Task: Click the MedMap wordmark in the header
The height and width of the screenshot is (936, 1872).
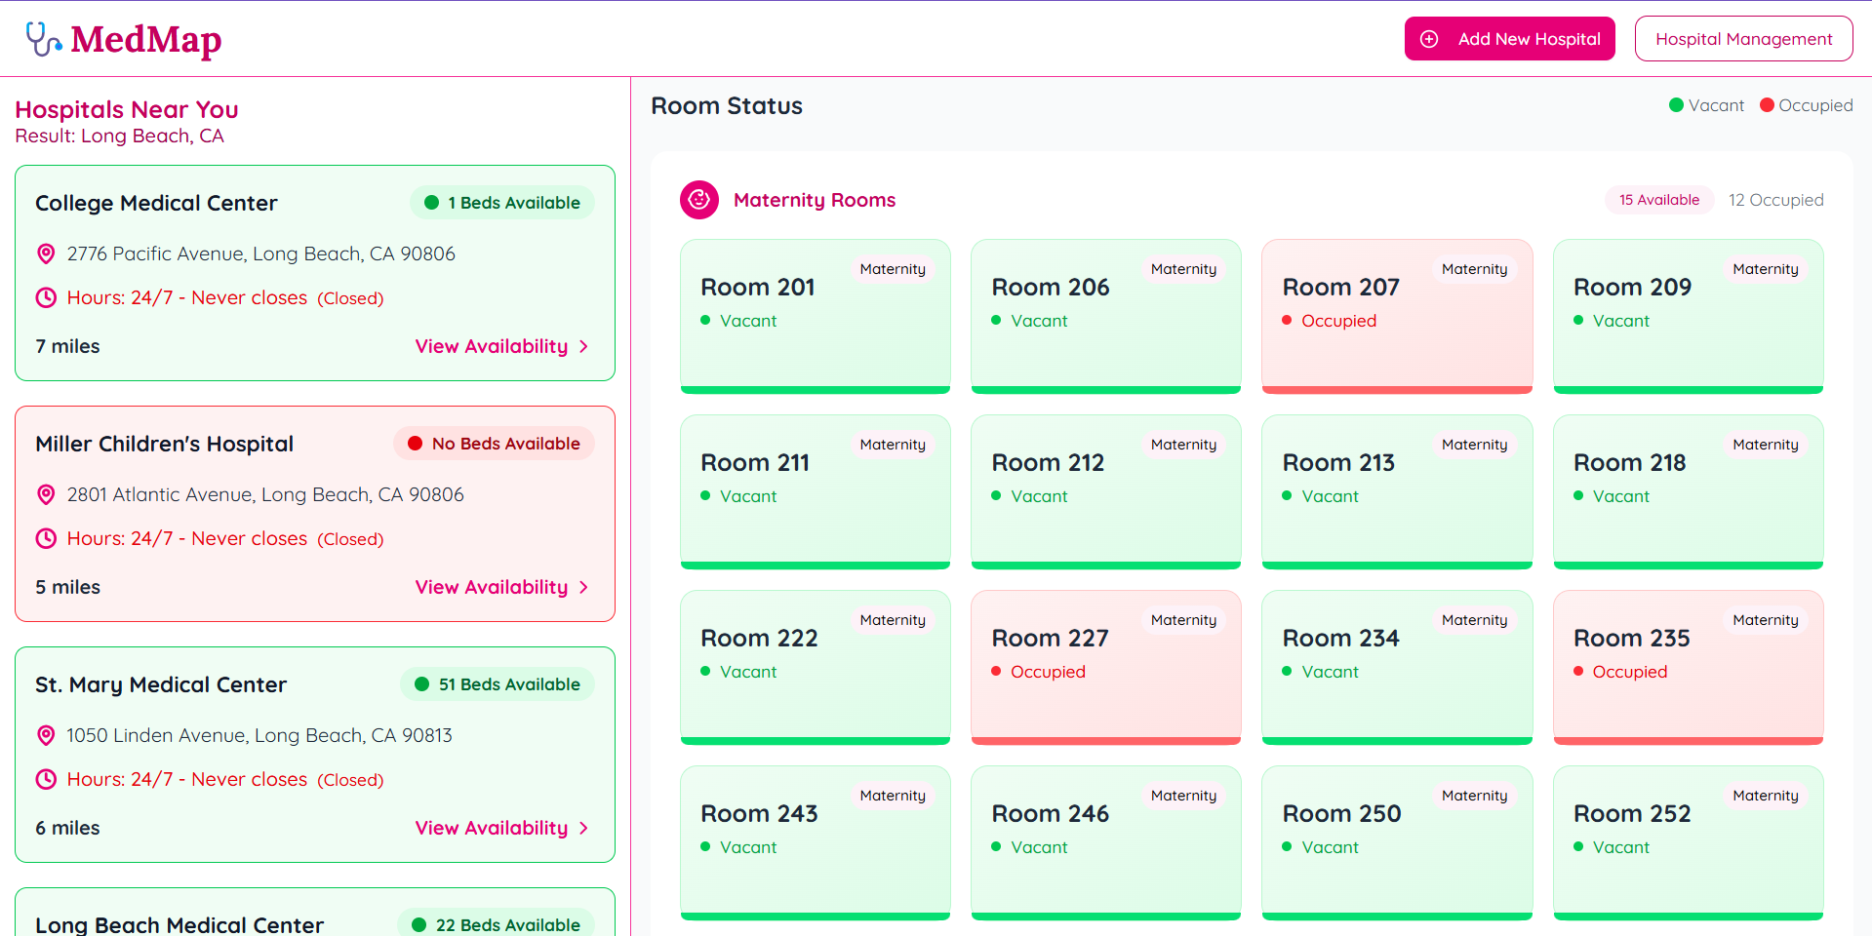Action: (146, 39)
